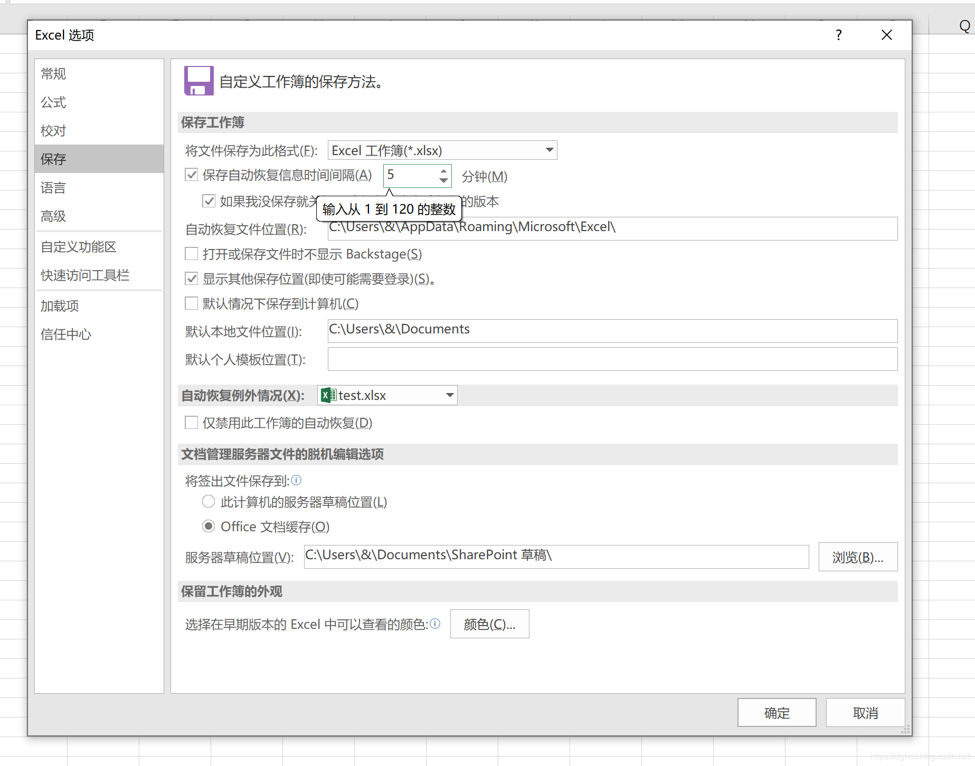This screenshot has height=766, width=975.
Task: Close the Excel 选项 dialog
Action: pos(887,35)
